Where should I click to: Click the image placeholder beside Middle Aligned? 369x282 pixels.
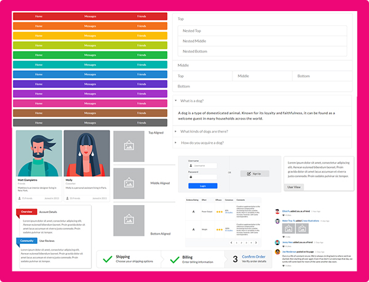[x=129, y=183]
